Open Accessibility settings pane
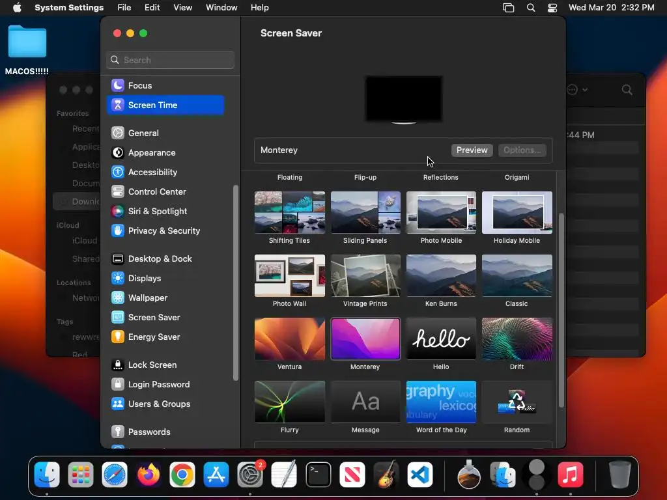Image resolution: width=667 pixels, height=500 pixels. [165, 172]
